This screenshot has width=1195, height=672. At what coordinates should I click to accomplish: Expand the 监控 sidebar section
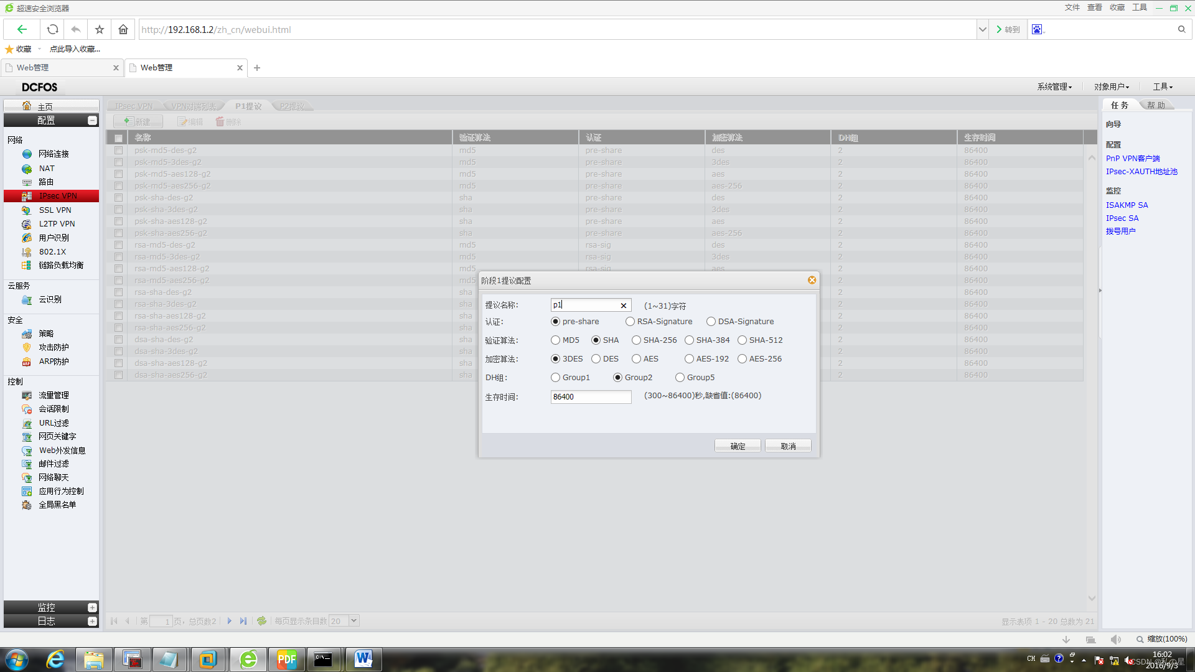(x=92, y=607)
